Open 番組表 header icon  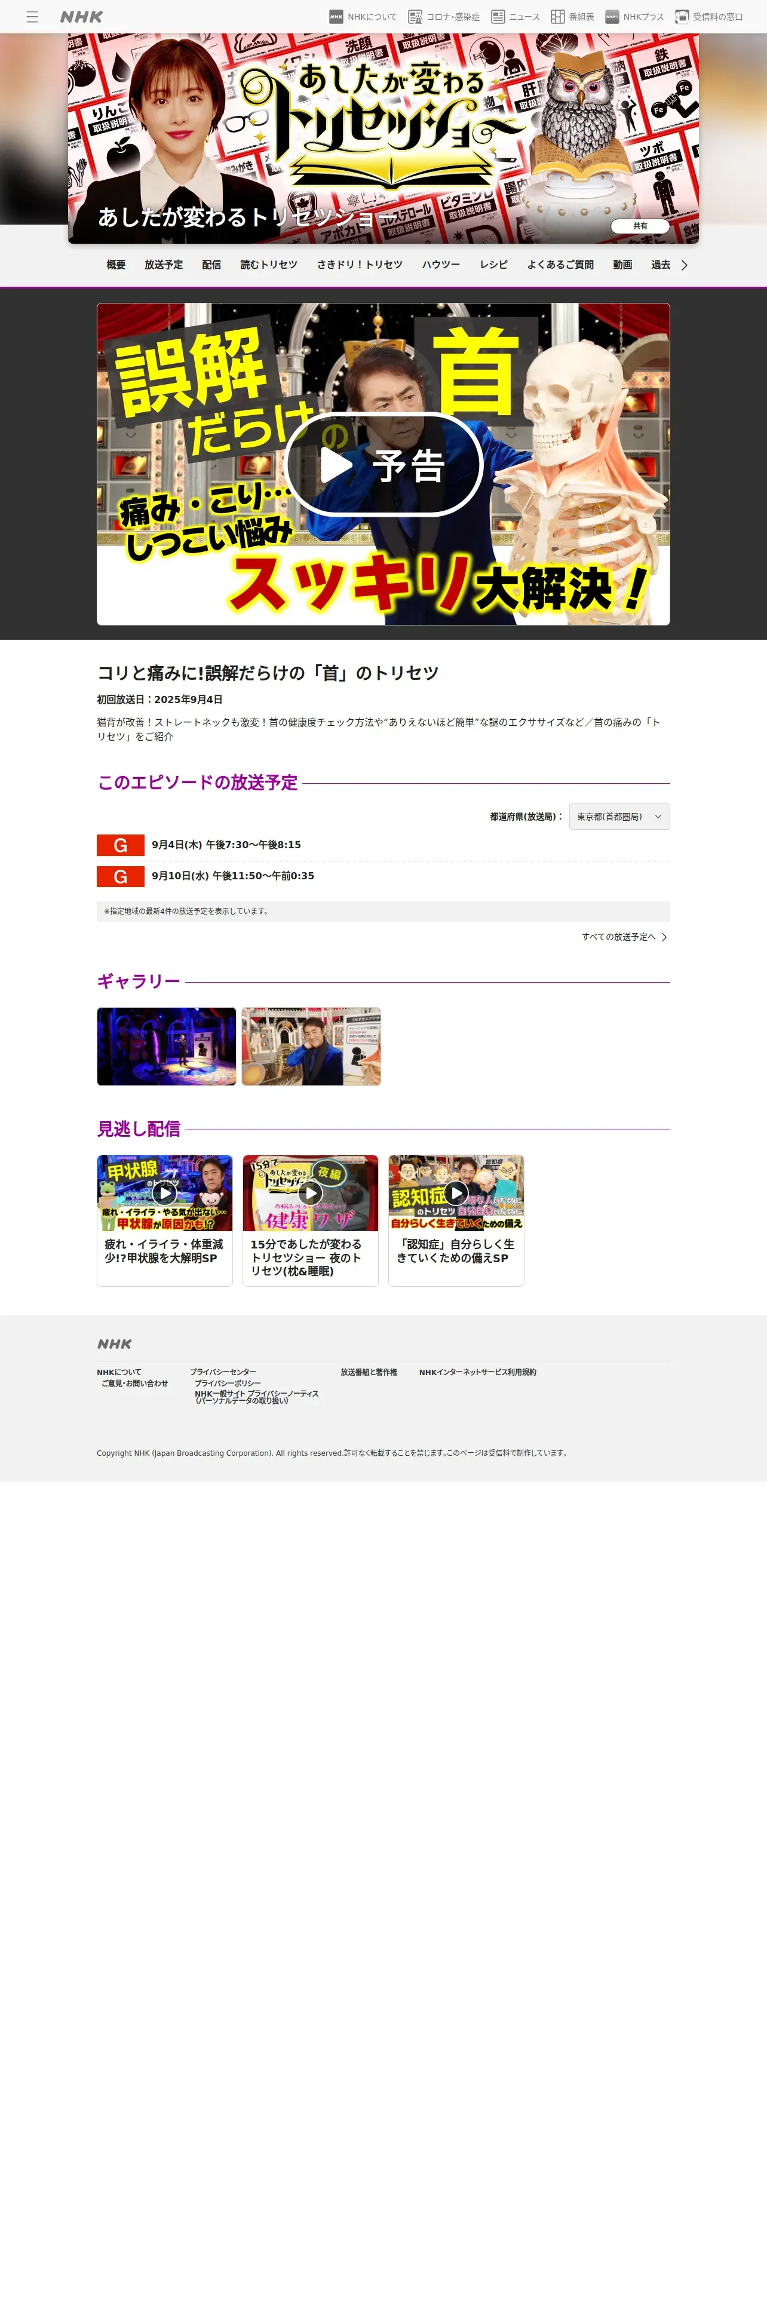pyautogui.click(x=572, y=17)
